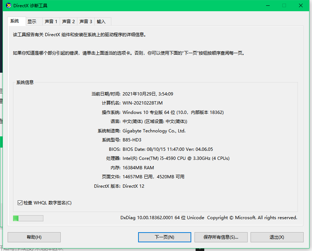
Task: Go to the 声音 3 tab
Action: point(86,21)
